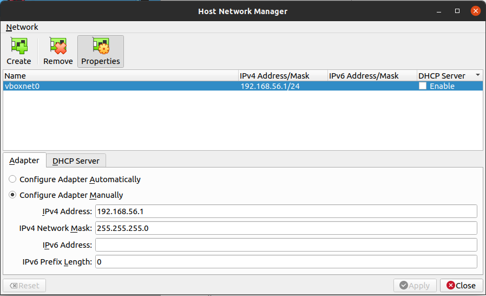Click the IPv4 Address input field
Viewport: 486px width, 296px height.
pyautogui.click(x=286, y=211)
